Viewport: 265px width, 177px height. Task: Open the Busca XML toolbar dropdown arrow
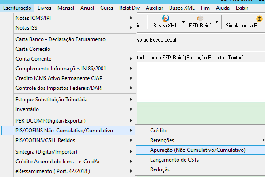183,22
